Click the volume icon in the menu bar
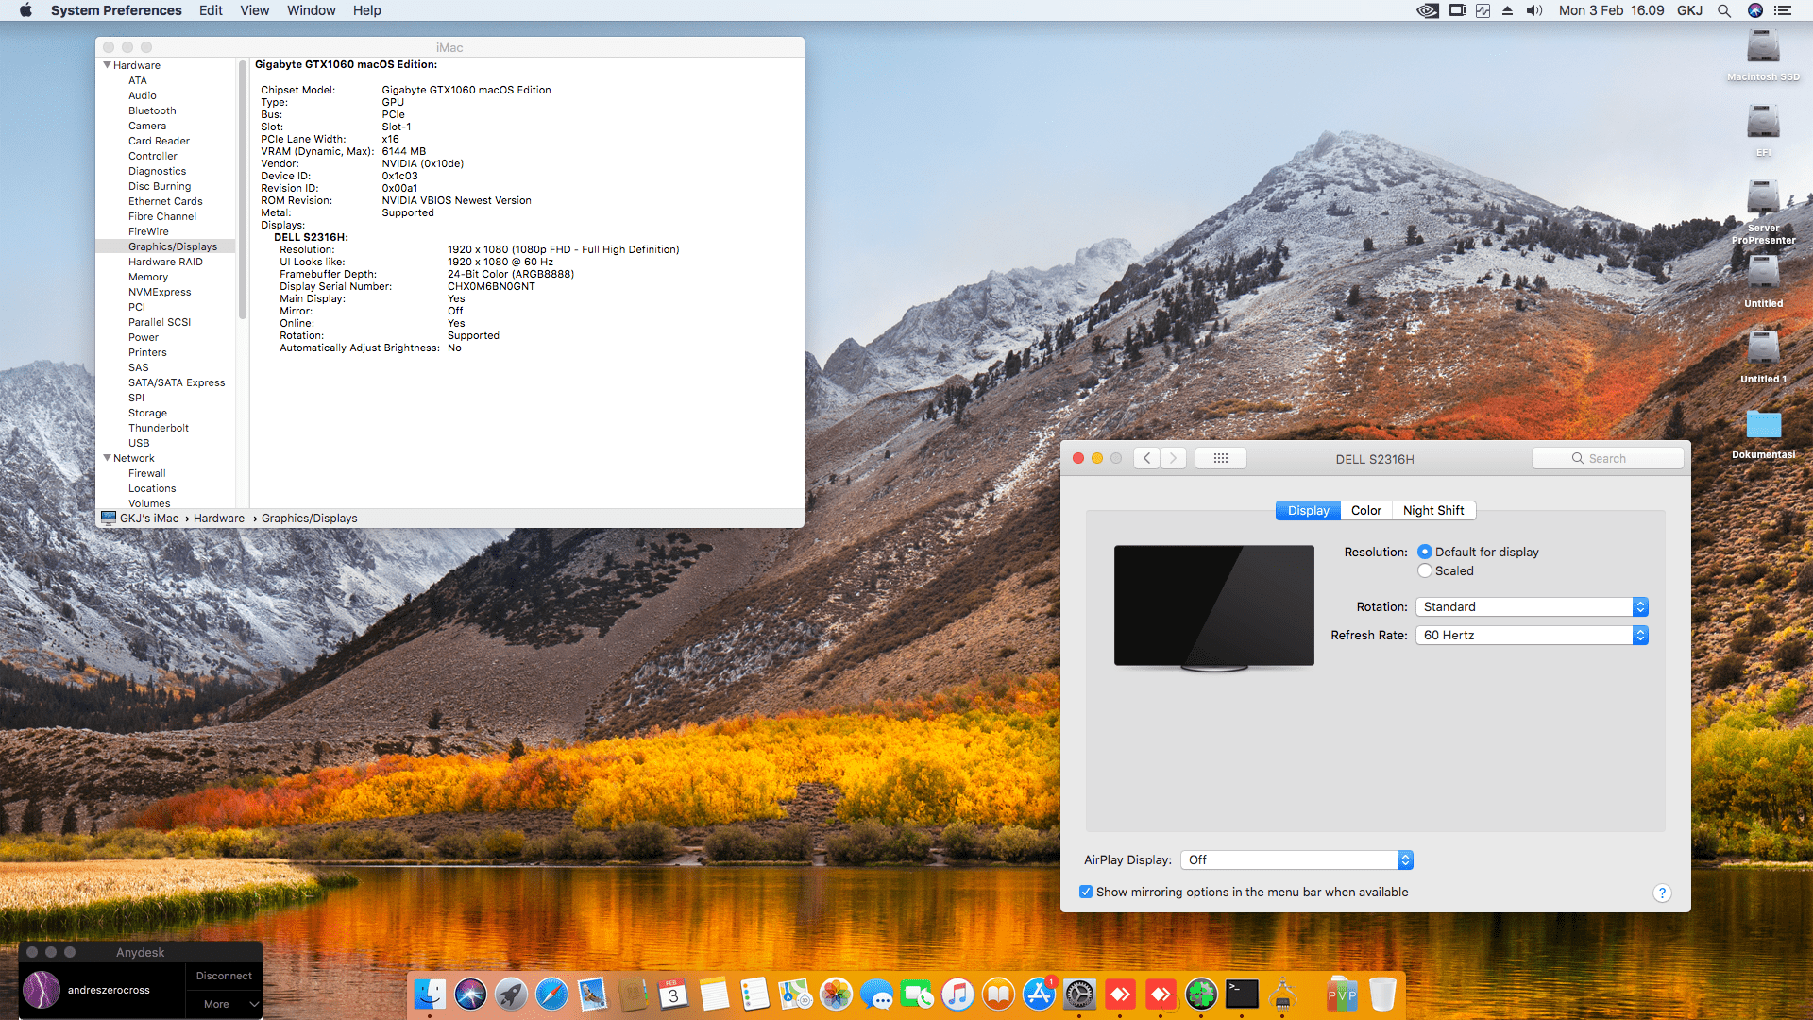The height and width of the screenshot is (1020, 1813). (x=1534, y=10)
